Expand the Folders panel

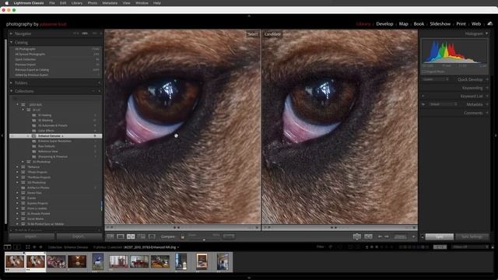click(x=11, y=83)
